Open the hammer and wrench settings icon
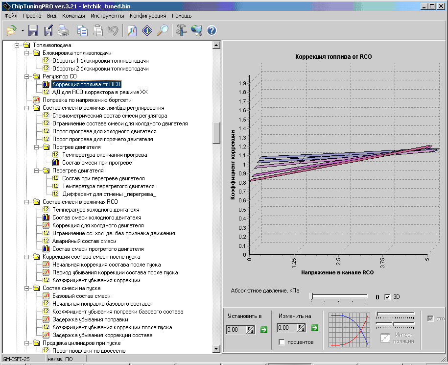Viewport: 448px width, 365px height. [x=181, y=31]
